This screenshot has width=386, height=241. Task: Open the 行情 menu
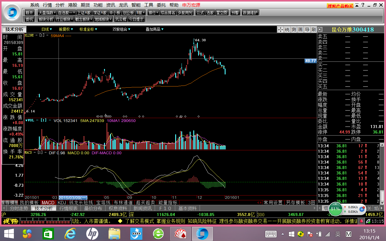click(x=47, y=5)
